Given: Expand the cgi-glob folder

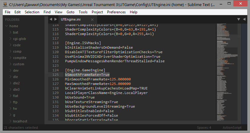Looking at the screenshot, I should pyautogui.click(x=10, y=39).
